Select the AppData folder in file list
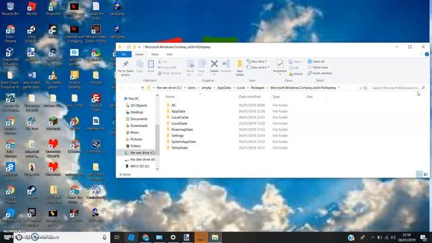This screenshot has height=243, width=432. (x=178, y=111)
